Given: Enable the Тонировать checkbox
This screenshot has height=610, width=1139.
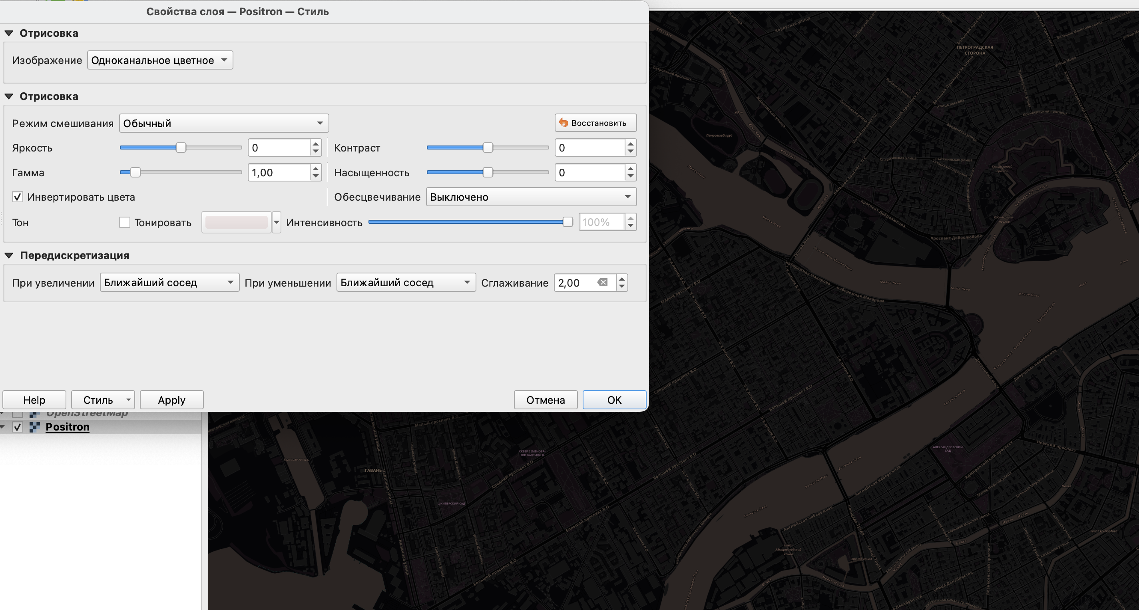Looking at the screenshot, I should point(125,223).
